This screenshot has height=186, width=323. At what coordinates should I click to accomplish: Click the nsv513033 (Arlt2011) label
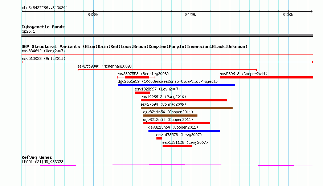(44, 58)
